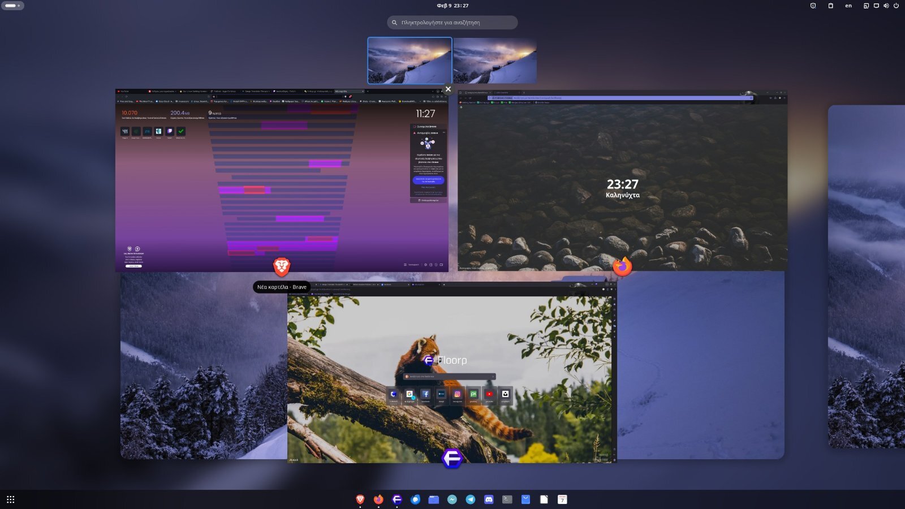Image resolution: width=905 pixels, height=509 pixels.
Task: Click the screen cast icon in top bar
Action: coord(866,6)
